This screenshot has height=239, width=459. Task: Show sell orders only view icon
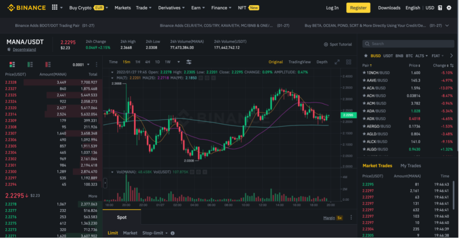pyautogui.click(x=48, y=64)
